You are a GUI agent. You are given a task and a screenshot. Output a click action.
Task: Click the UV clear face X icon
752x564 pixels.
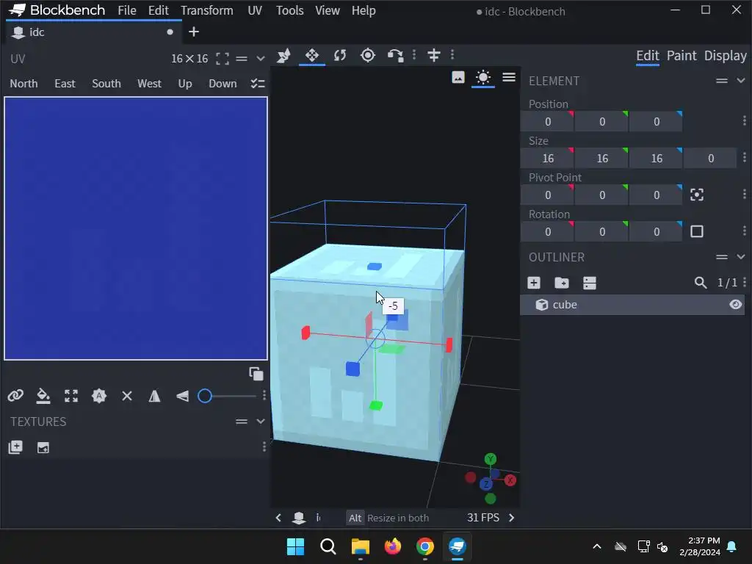click(x=126, y=396)
